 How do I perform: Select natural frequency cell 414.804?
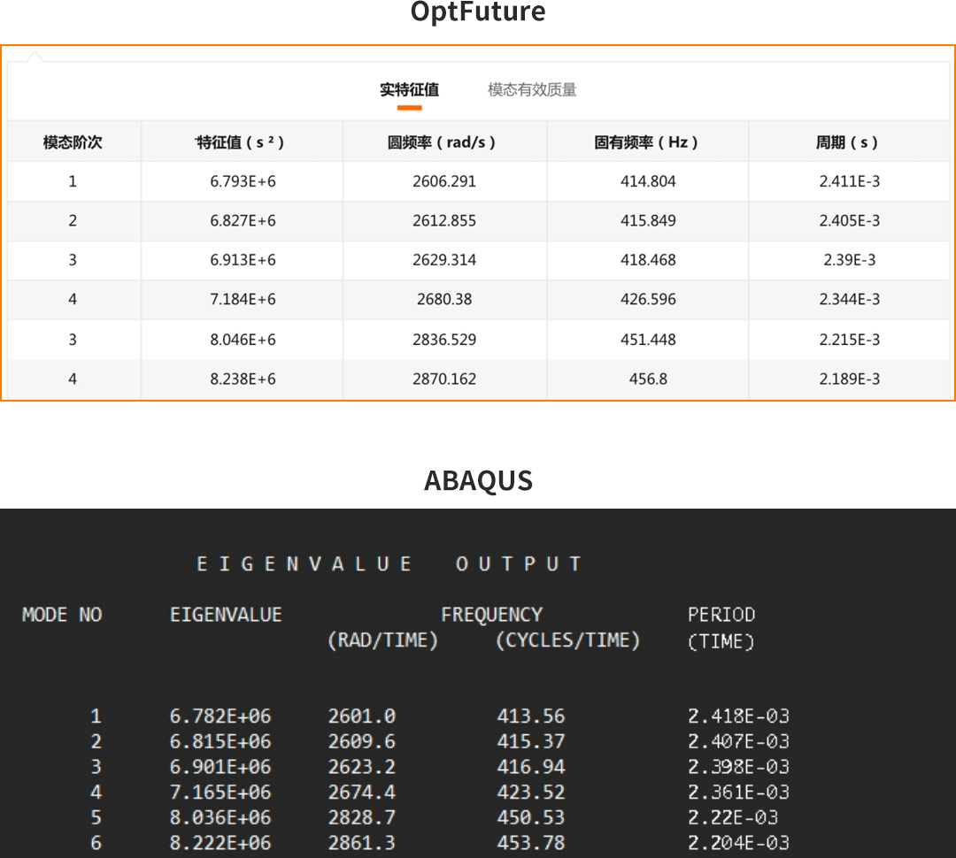coord(648,181)
